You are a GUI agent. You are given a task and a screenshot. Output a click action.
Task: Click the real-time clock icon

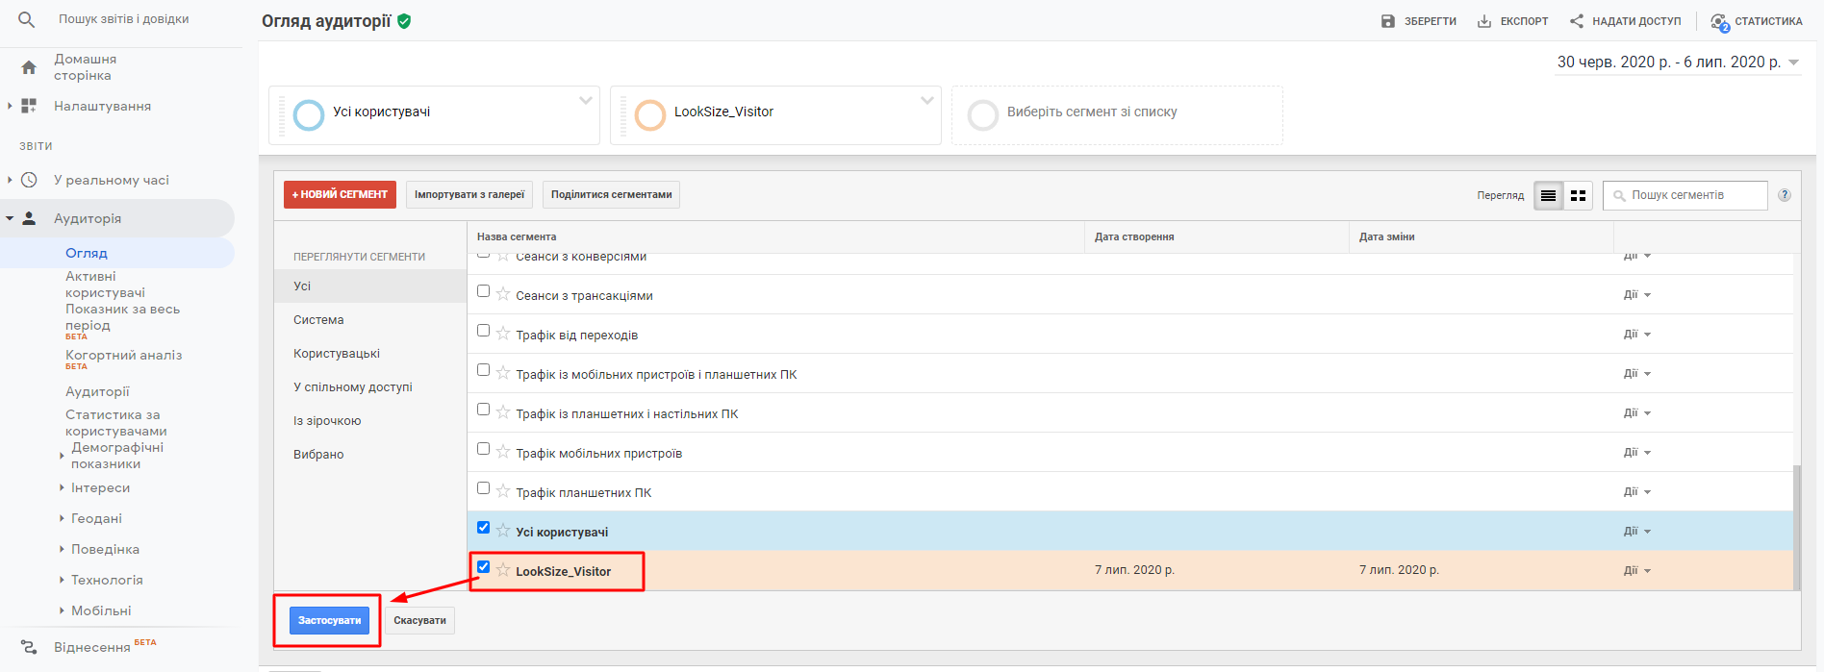tap(29, 180)
